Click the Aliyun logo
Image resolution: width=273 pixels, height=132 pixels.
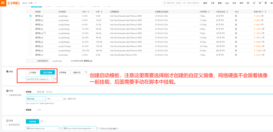click(x=14, y=3)
